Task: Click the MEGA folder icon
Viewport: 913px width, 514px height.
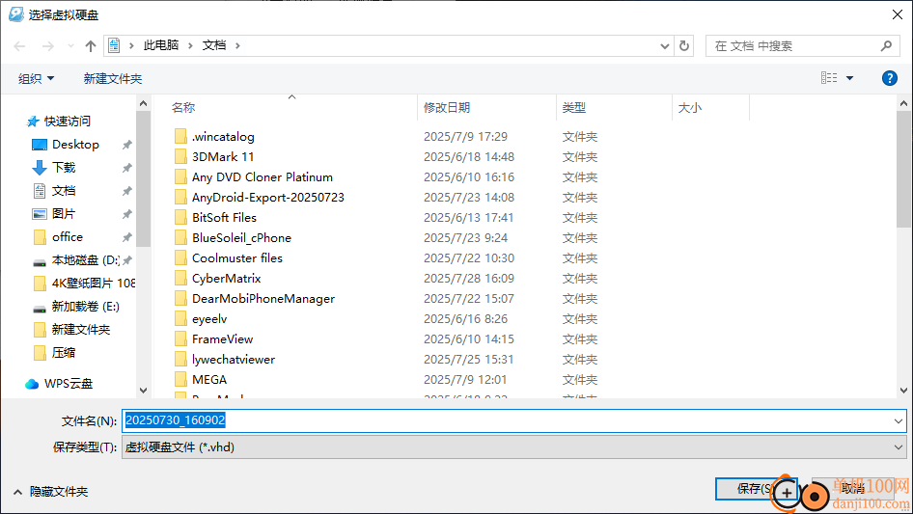Action: (180, 380)
